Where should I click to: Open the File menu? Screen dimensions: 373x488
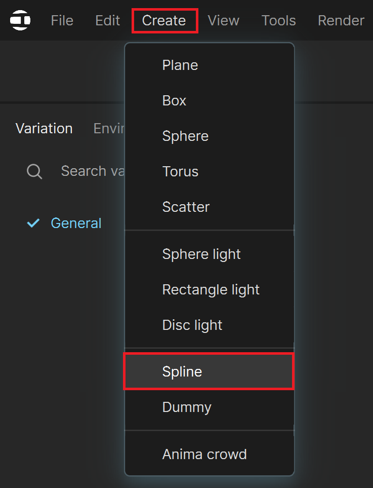pos(62,21)
